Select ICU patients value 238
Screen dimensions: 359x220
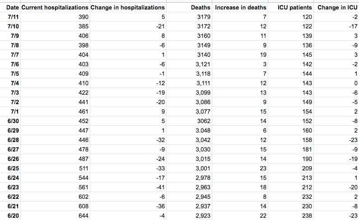coord(306,216)
